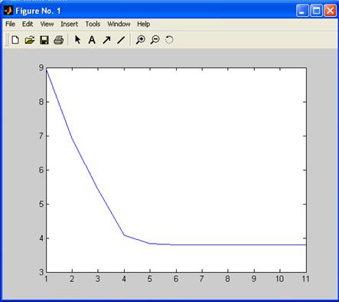The image size is (339, 302).
Task: Open the View menu
Action: point(47,24)
